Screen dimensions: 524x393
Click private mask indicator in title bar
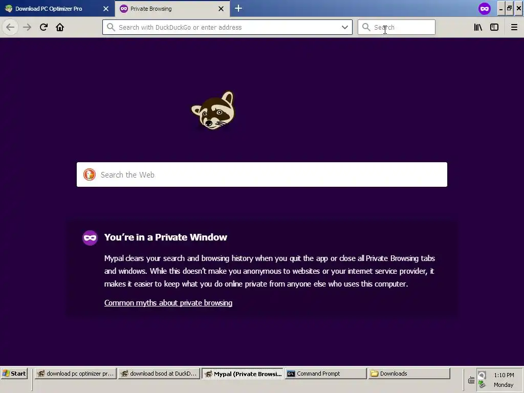tap(484, 9)
